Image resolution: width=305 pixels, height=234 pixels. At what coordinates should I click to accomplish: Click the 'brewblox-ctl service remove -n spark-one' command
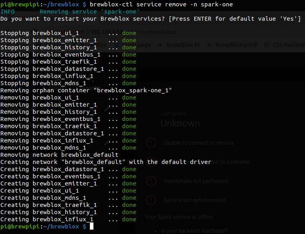[x=161, y=4]
